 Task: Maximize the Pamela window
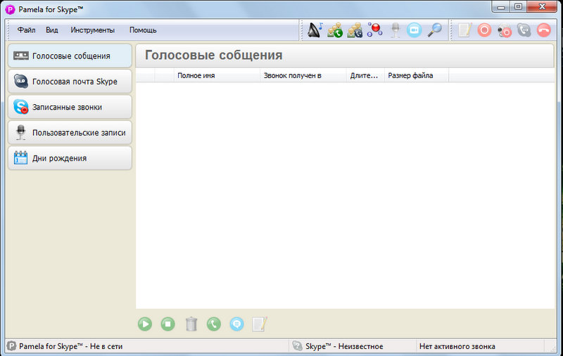click(x=518, y=6)
